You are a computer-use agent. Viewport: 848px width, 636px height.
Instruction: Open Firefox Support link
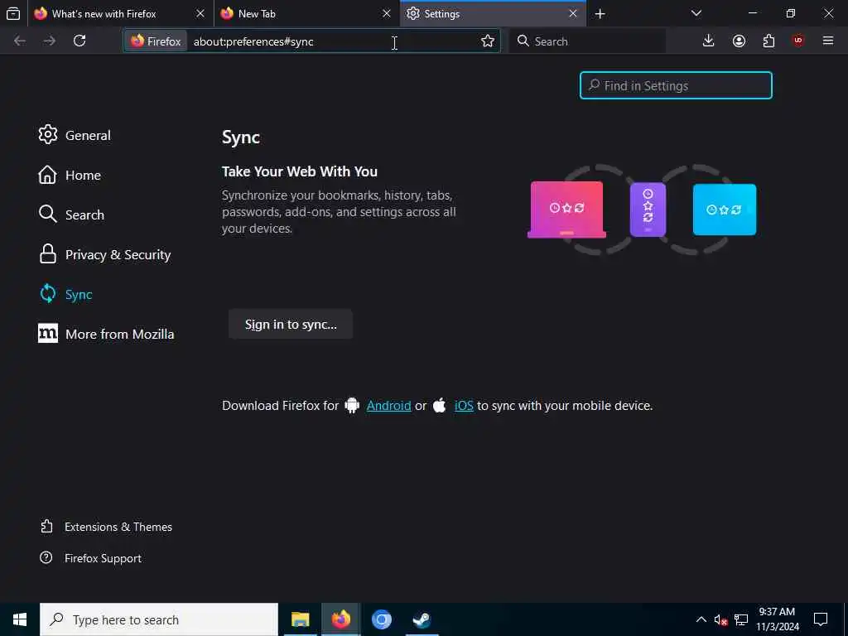(x=91, y=558)
